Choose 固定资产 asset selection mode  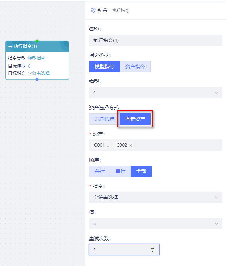(x=135, y=119)
